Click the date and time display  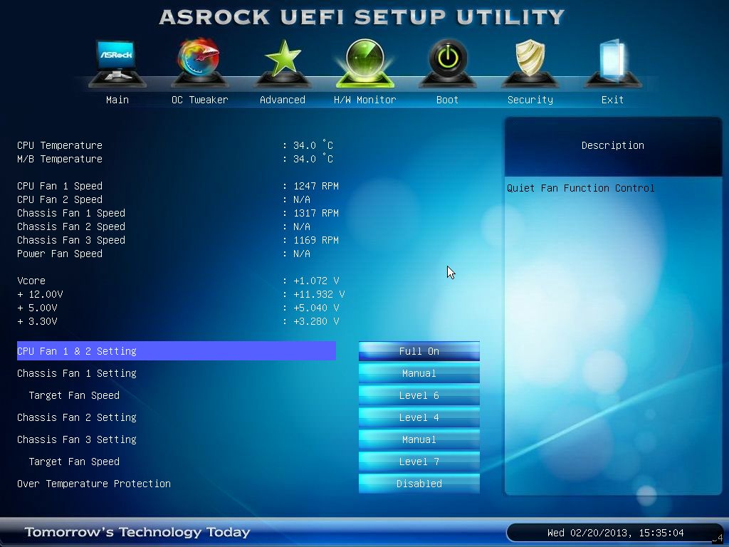[616, 533]
